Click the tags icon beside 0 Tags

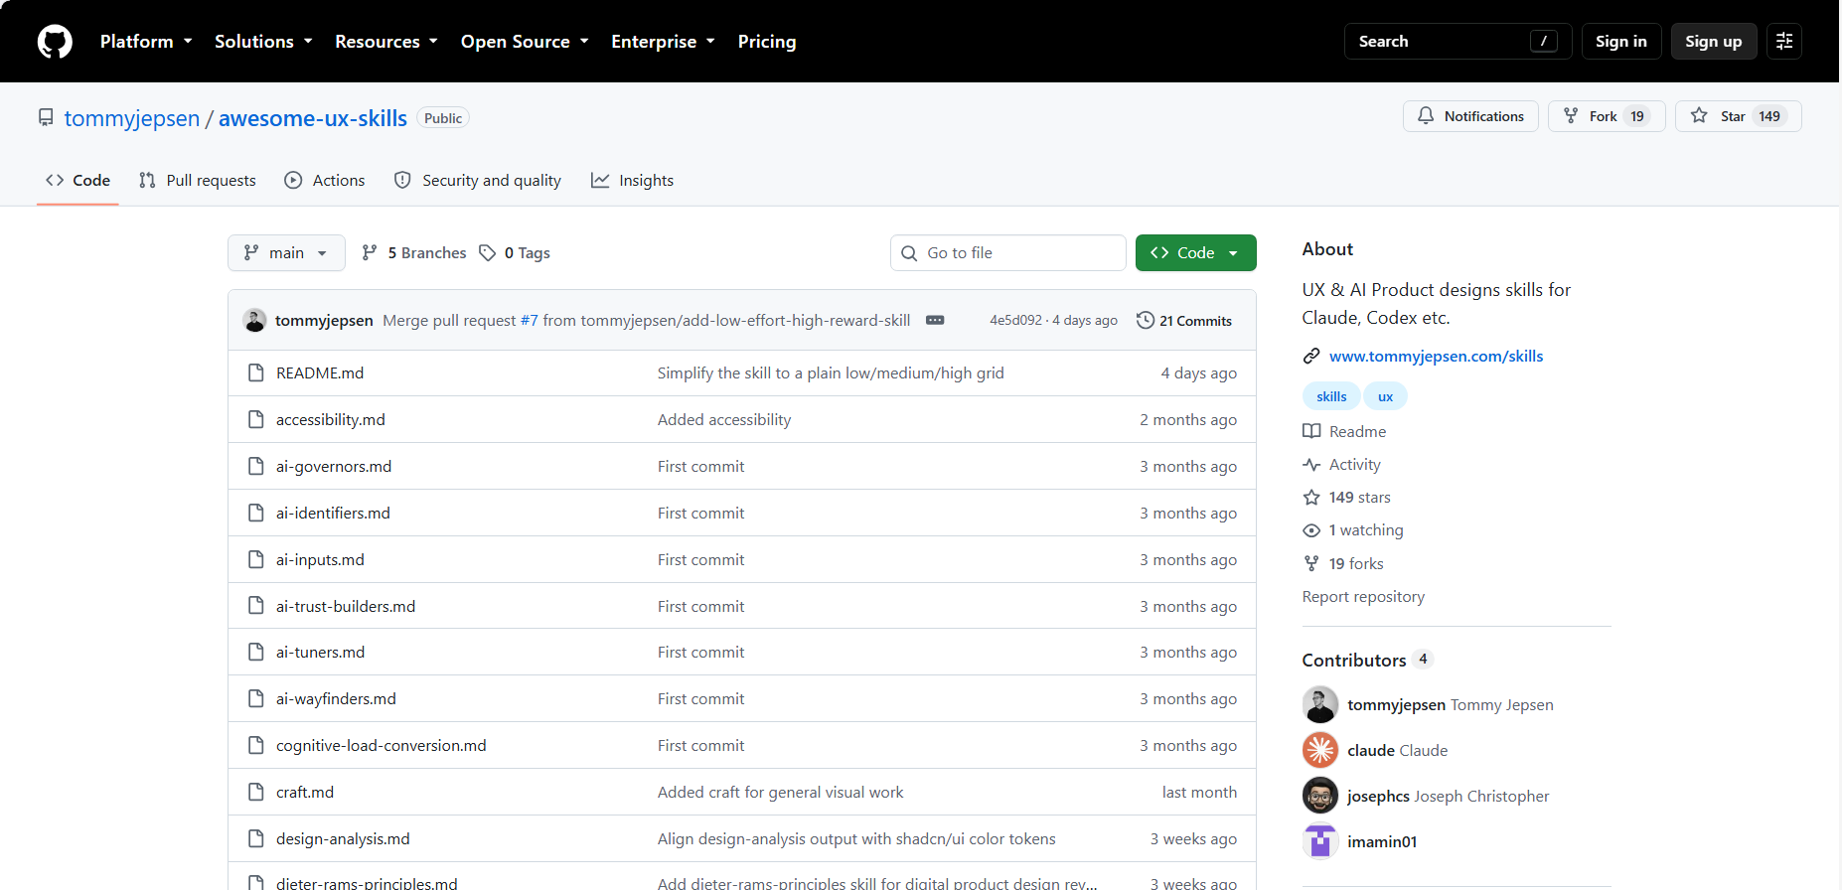(x=487, y=253)
